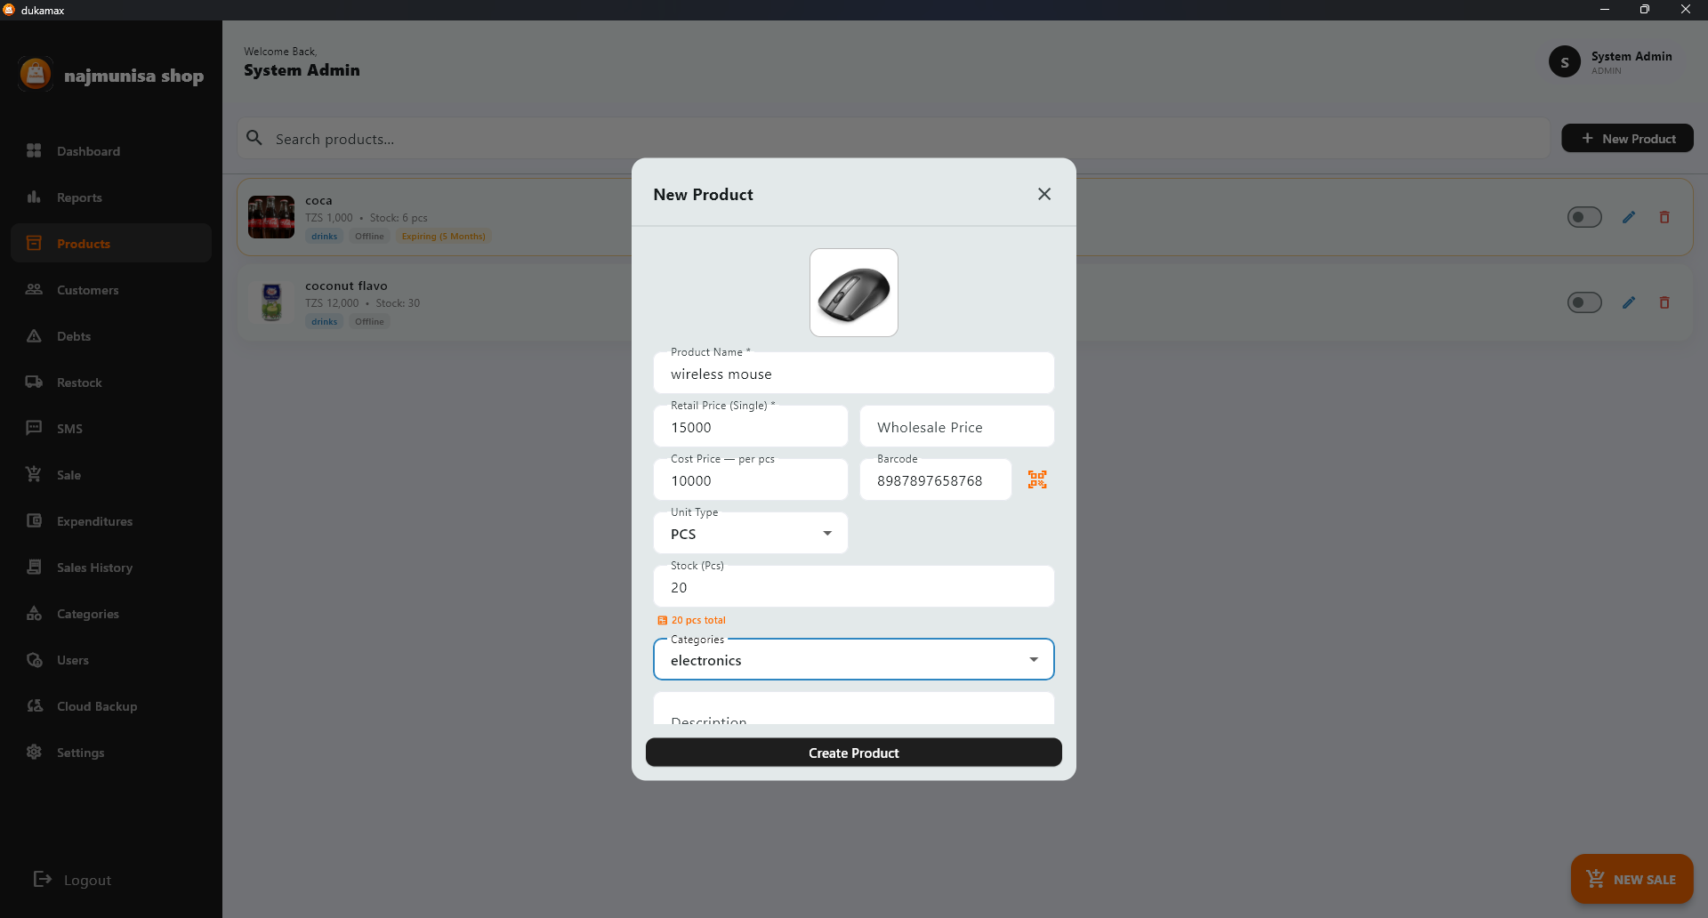Click the New Product button in header
Viewport: 1708px width, 918px height.
click(1627, 139)
